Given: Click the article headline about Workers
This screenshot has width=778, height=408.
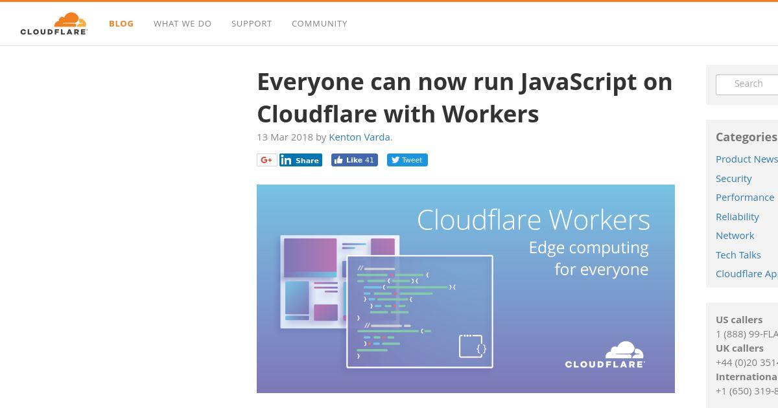Looking at the screenshot, I should coord(465,98).
